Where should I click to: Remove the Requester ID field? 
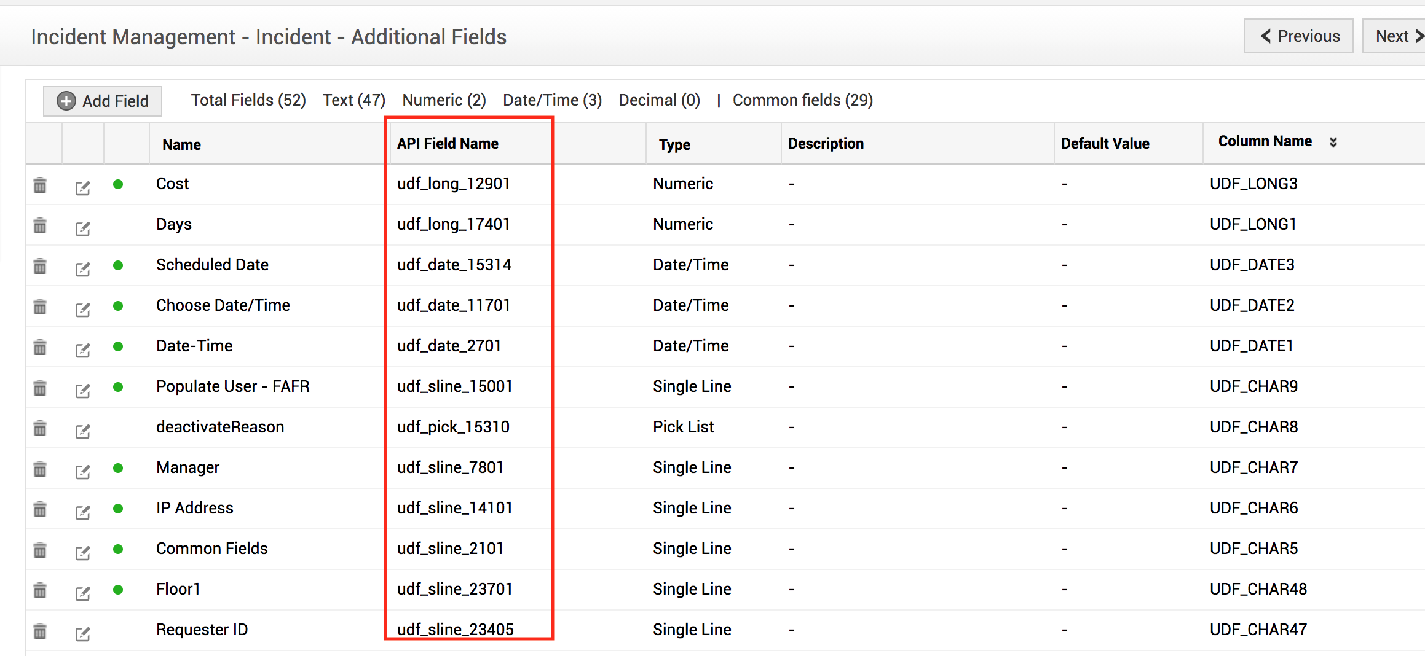pos(40,631)
